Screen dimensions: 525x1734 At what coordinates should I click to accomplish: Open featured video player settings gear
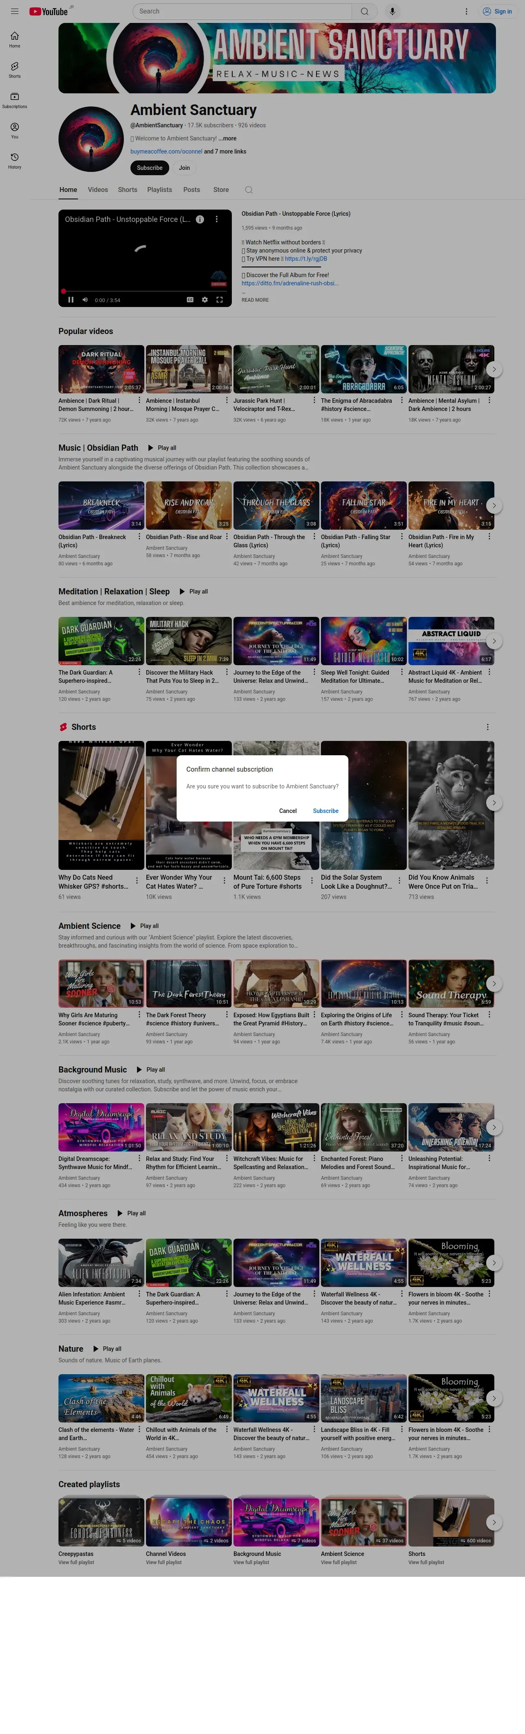[205, 300]
